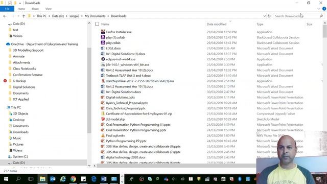Select Python Programming PP.pptx
The image size is (327, 184).
pos(126,141)
